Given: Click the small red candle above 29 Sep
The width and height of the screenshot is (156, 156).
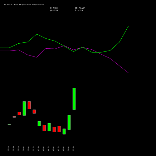Looking at the screenshot, I should coord(19,114).
